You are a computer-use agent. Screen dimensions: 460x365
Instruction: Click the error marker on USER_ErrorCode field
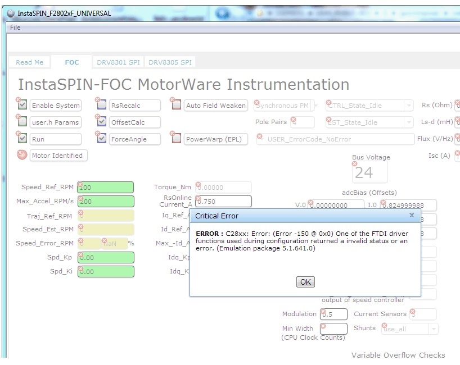259,136
